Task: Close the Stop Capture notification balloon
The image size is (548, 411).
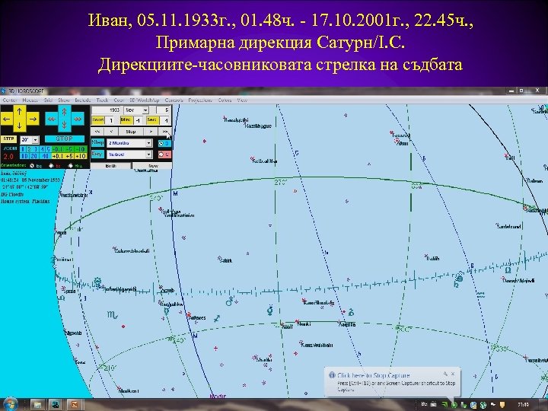Action: (453, 374)
